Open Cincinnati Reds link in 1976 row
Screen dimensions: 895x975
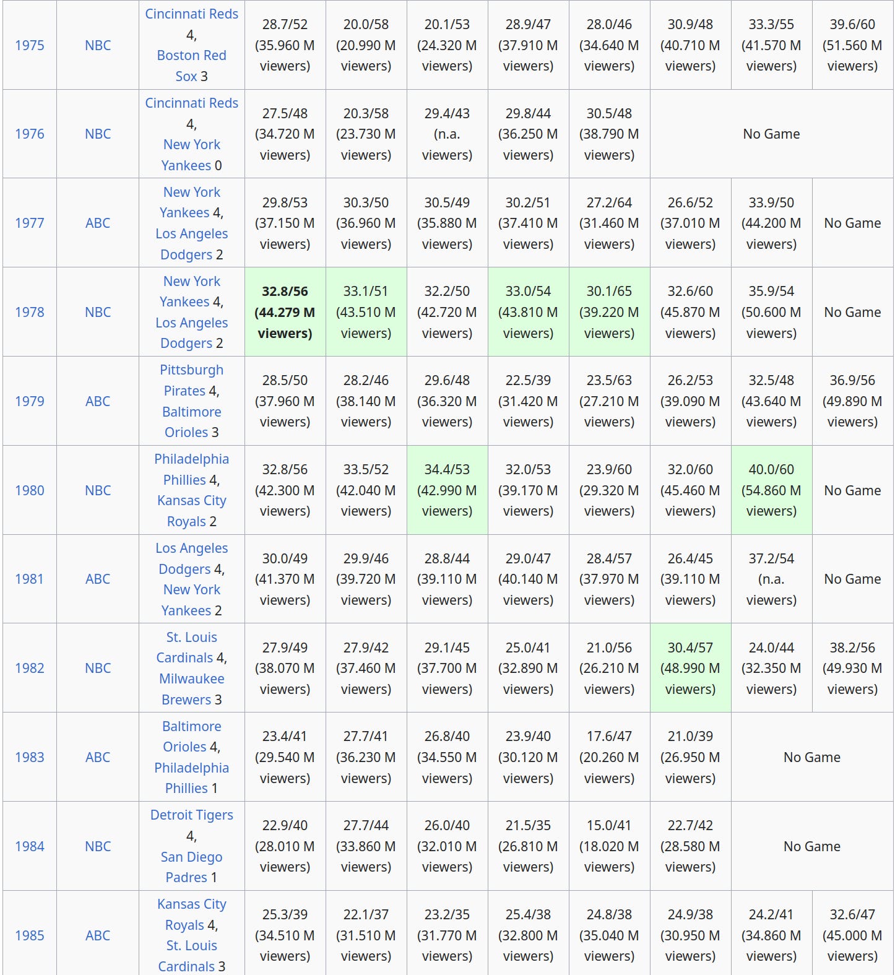192,103
